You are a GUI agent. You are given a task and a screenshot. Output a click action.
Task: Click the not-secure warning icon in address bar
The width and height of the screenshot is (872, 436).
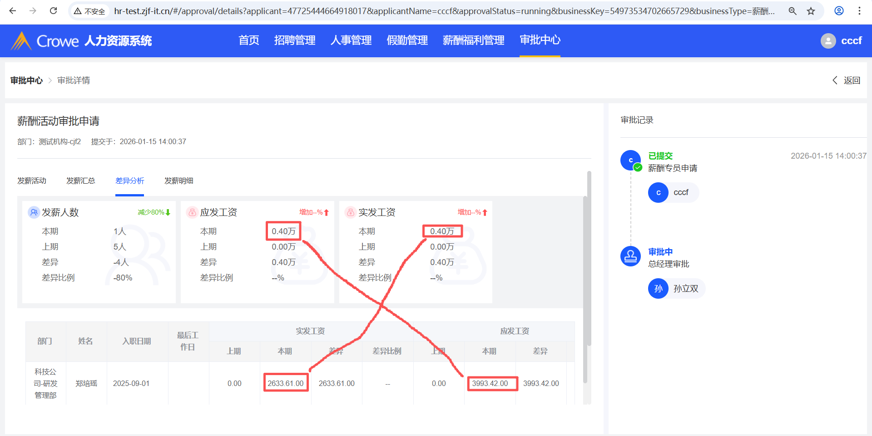tap(78, 11)
